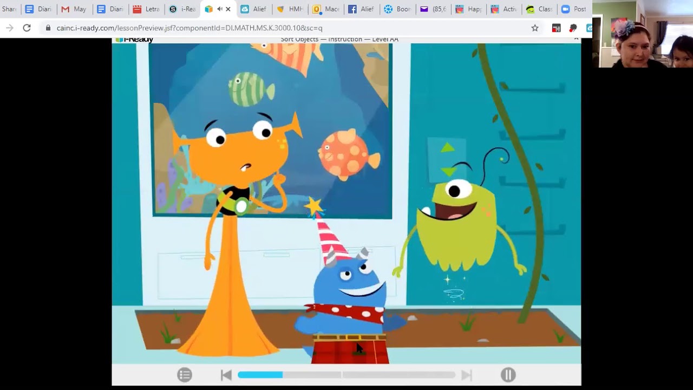Switch to the 'Activ' tab
Screen dimensions: 693x390
point(504,9)
